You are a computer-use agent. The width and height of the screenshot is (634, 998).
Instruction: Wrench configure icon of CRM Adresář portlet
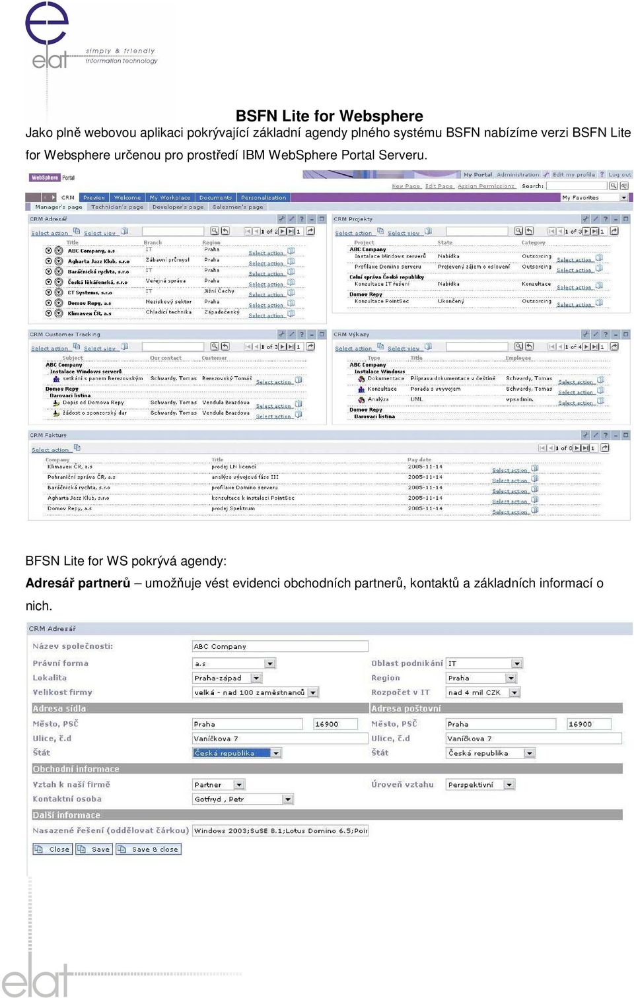(x=281, y=218)
